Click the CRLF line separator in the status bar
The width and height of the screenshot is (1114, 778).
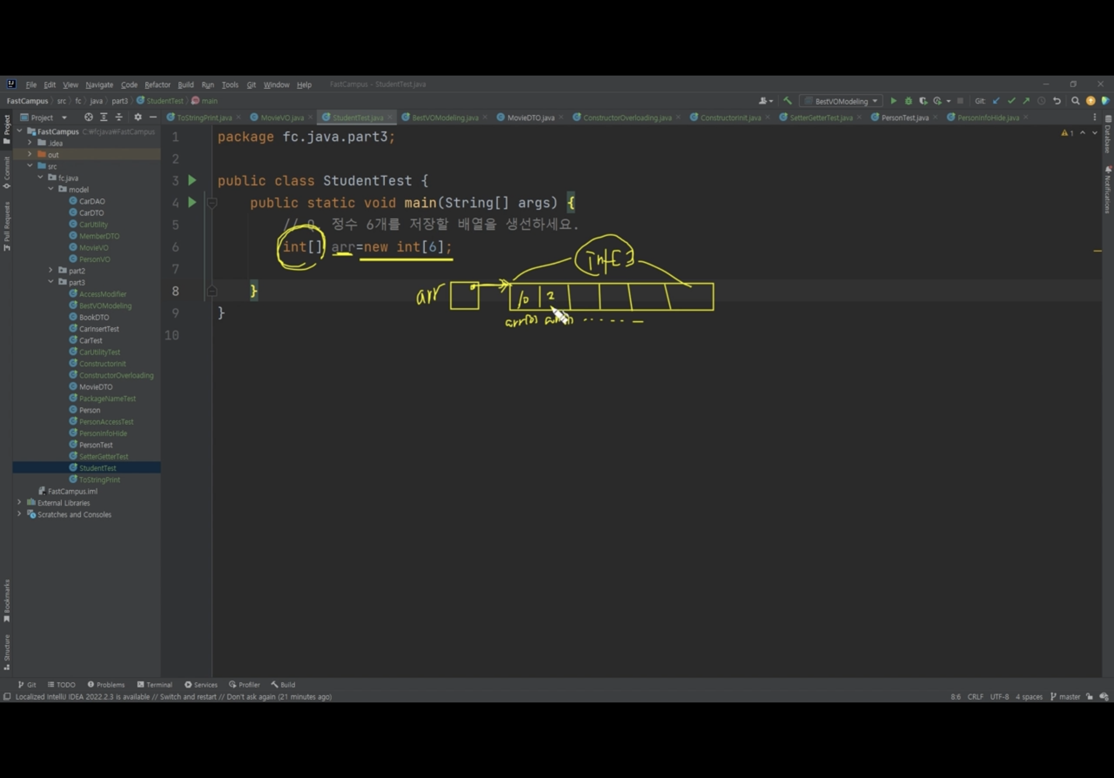pyautogui.click(x=975, y=696)
